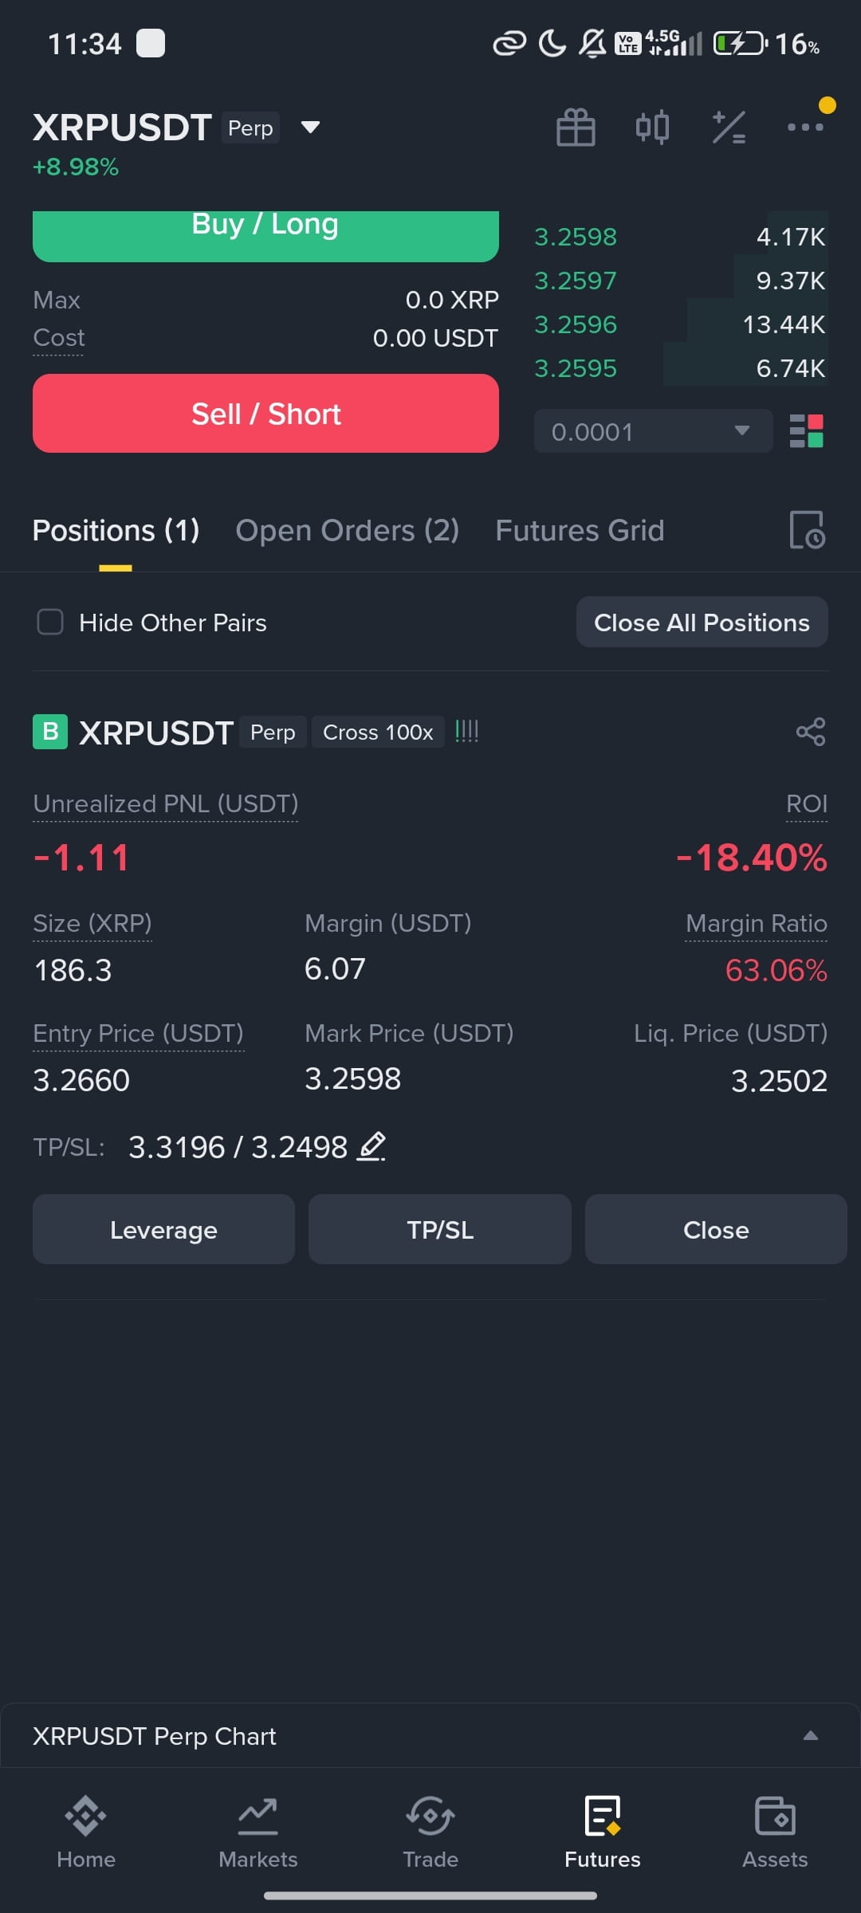This screenshot has height=1913, width=861.
Task: Open the three-dot more menu
Action: [805, 127]
